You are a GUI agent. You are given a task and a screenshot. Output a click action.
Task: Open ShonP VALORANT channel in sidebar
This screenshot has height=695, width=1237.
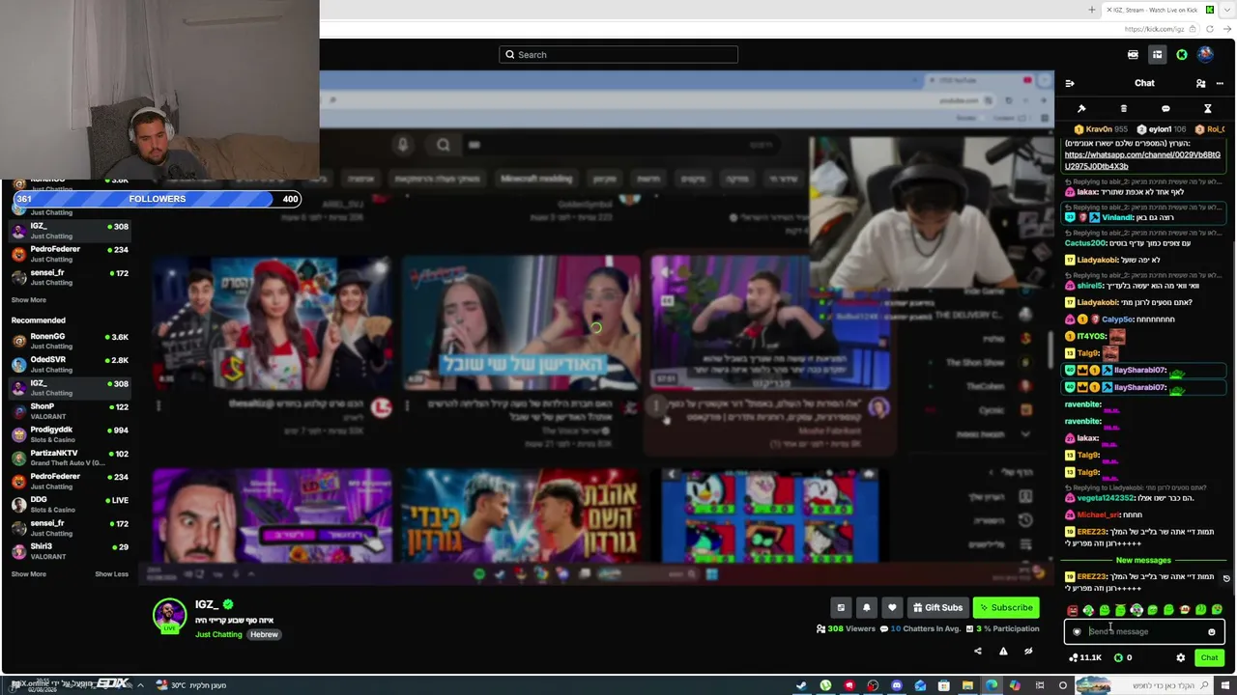(x=70, y=410)
